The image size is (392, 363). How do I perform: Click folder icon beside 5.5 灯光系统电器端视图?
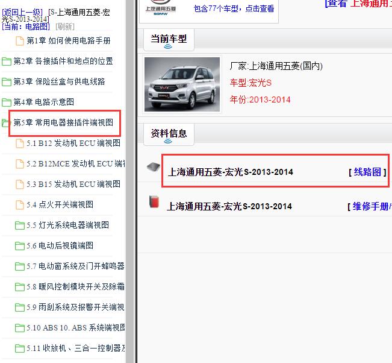(x=19, y=226)
